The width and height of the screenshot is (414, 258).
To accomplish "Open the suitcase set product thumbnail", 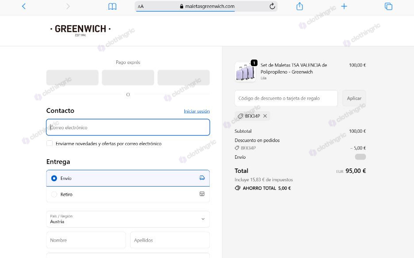I will [245, 71].
